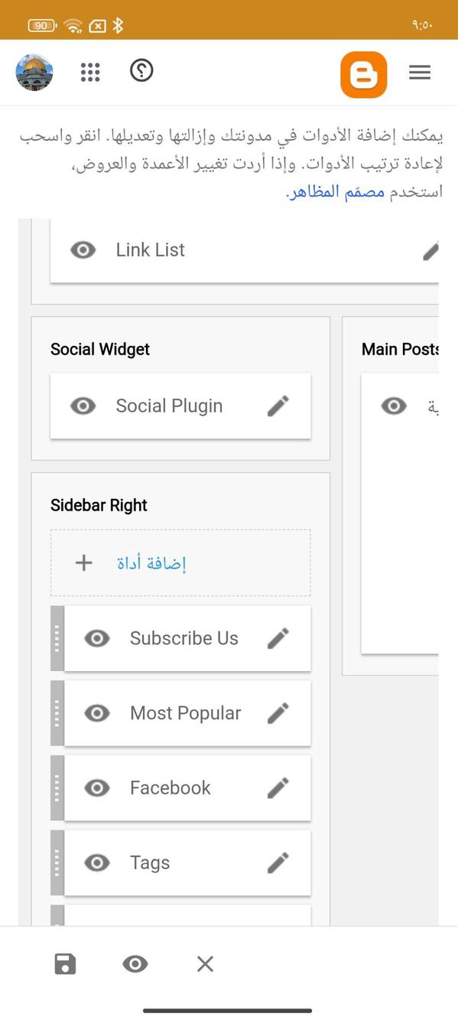This screenshot has height=1020, width=458.
Task: Open your profile avatar picture
Action: tap(34, 73)
